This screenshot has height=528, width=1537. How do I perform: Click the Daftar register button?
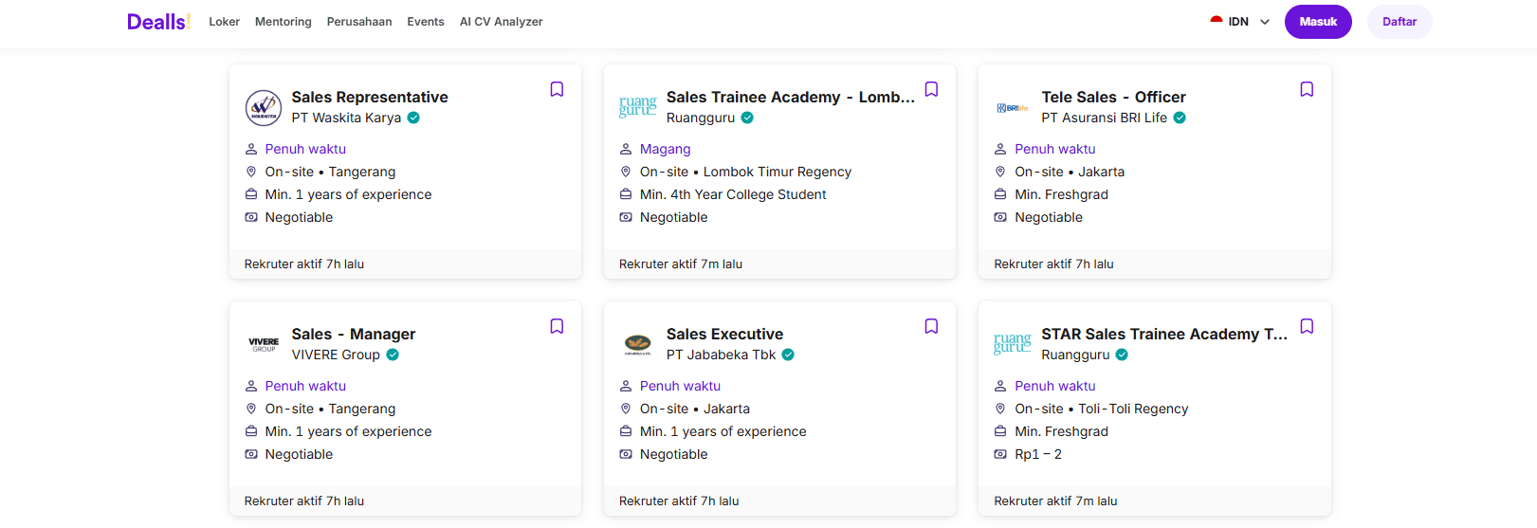[1400, 22]
